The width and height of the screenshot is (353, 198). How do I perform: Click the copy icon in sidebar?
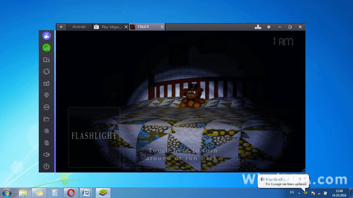click(47, 131)
